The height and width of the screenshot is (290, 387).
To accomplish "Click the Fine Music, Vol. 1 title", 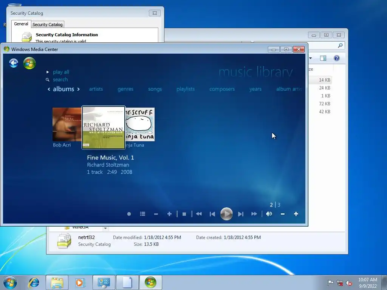I will pos(110,157).
